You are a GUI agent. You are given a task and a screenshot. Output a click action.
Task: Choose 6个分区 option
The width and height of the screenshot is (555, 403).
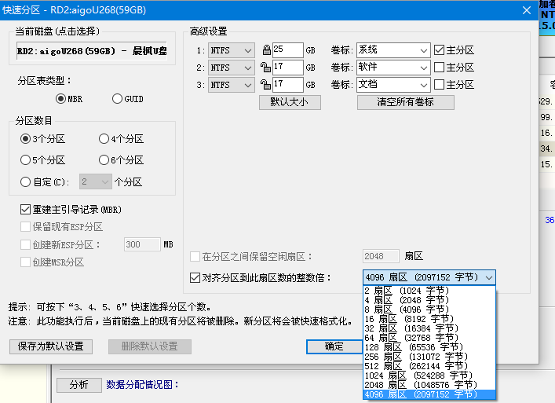point(121,160)
